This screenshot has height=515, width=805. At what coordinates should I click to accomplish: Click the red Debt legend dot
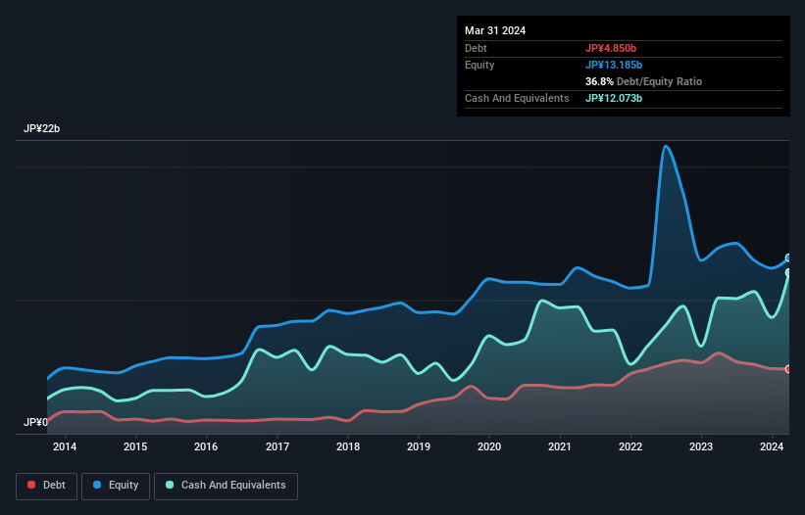coord(31,485)
